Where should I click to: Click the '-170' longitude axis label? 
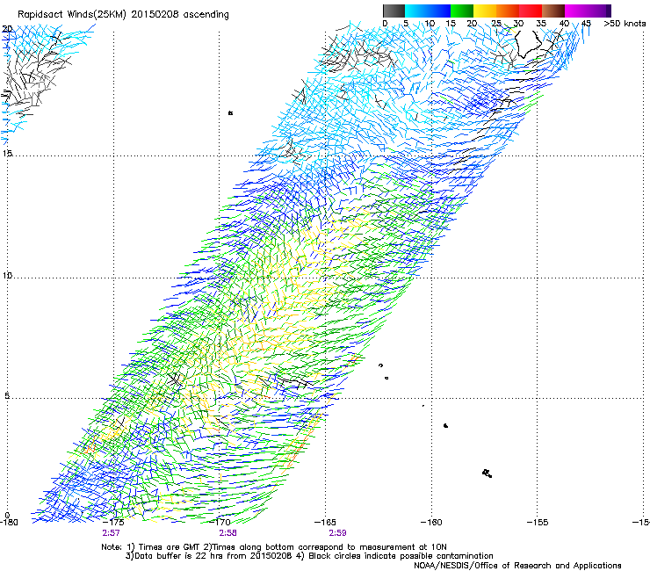point(220,522)
